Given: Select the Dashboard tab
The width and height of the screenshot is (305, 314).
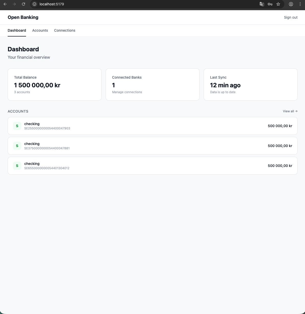Looking at the screenshot, I should pyautogui.click(x=17, y=30).
